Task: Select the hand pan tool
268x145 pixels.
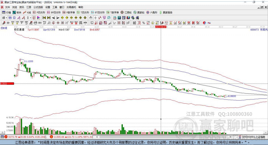Action: pyautogui.click(x=91, y=18)
